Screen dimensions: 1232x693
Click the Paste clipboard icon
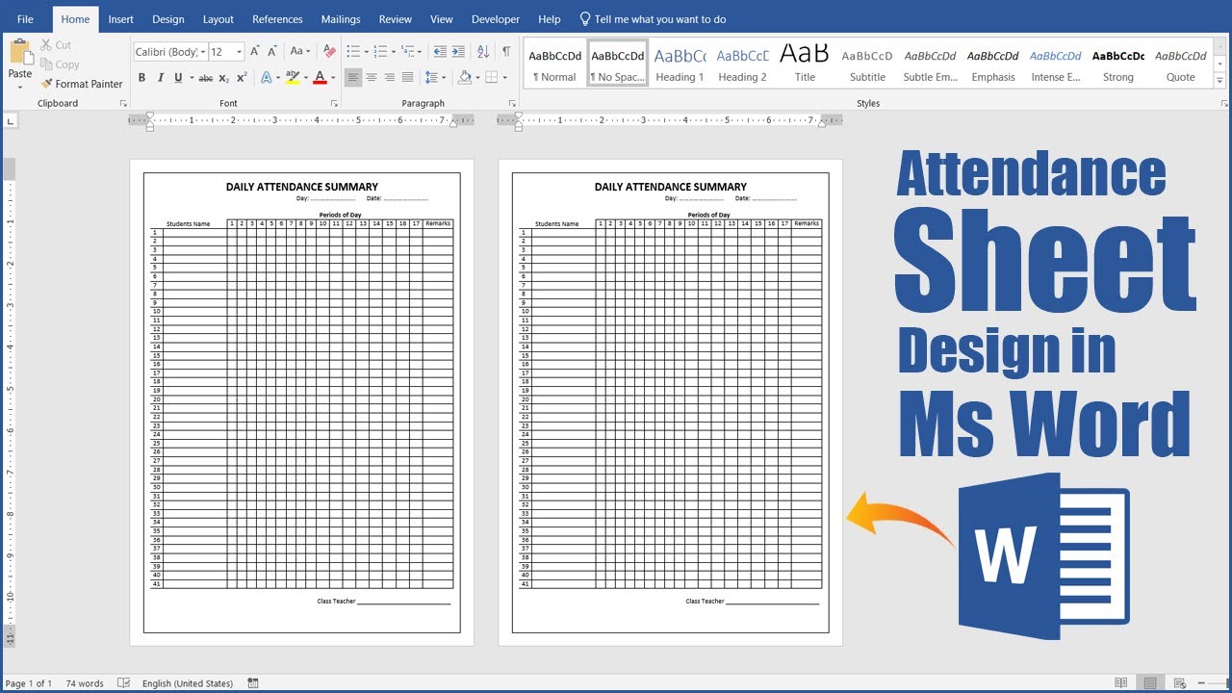click(x=20, y=53)
